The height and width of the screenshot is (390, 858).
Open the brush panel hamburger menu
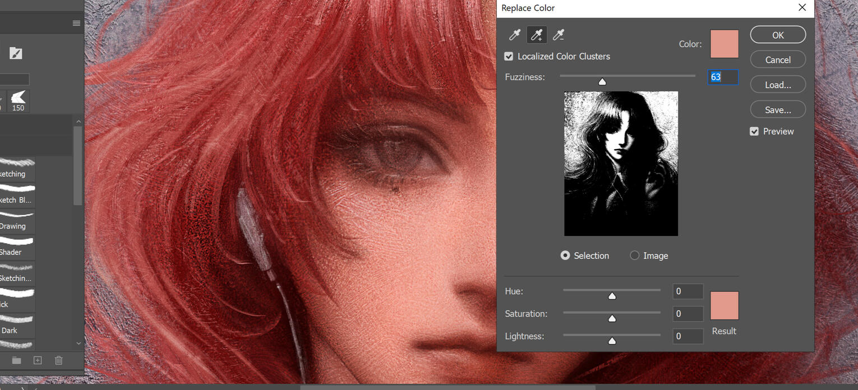(x=76, y=24)
